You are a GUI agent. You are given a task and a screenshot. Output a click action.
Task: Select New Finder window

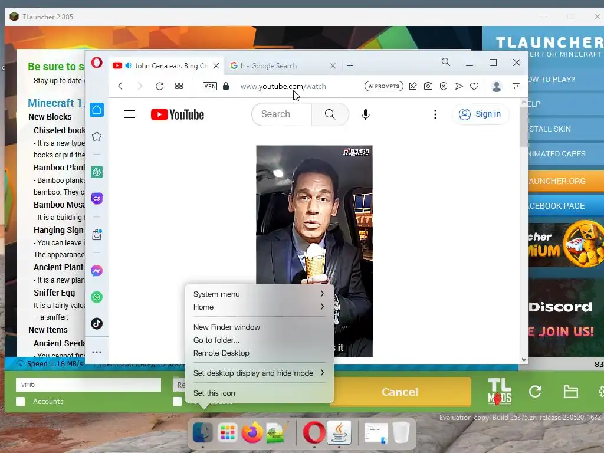pos(226,327)
